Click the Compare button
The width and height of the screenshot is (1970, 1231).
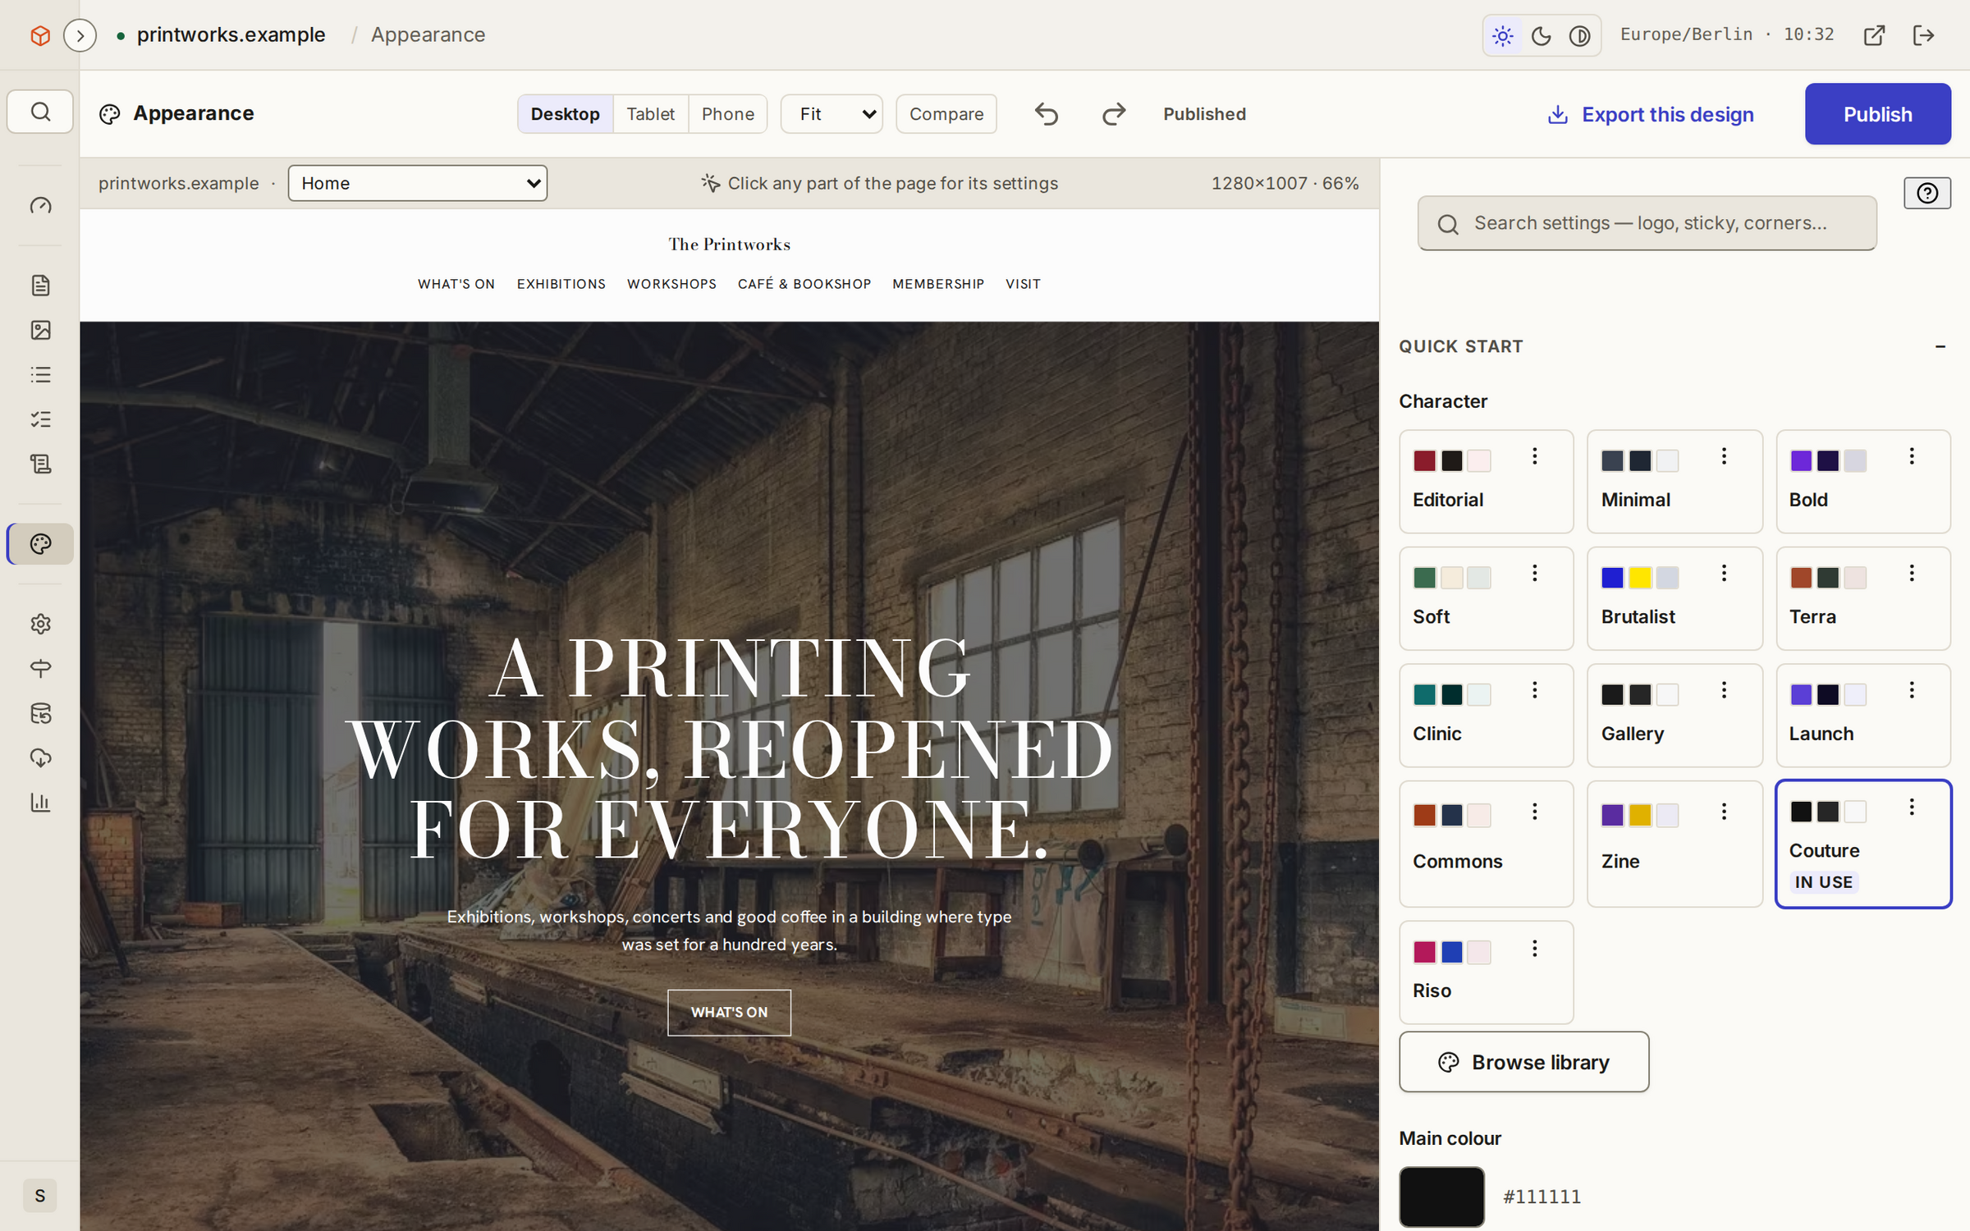tap(946, 114)
